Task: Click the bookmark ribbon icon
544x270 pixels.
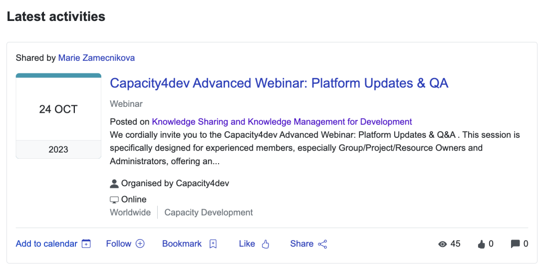Action: [213, 244]
